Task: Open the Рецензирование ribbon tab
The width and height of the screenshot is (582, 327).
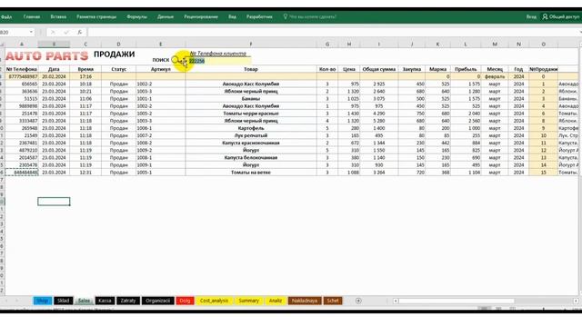Action: (201, 16)
